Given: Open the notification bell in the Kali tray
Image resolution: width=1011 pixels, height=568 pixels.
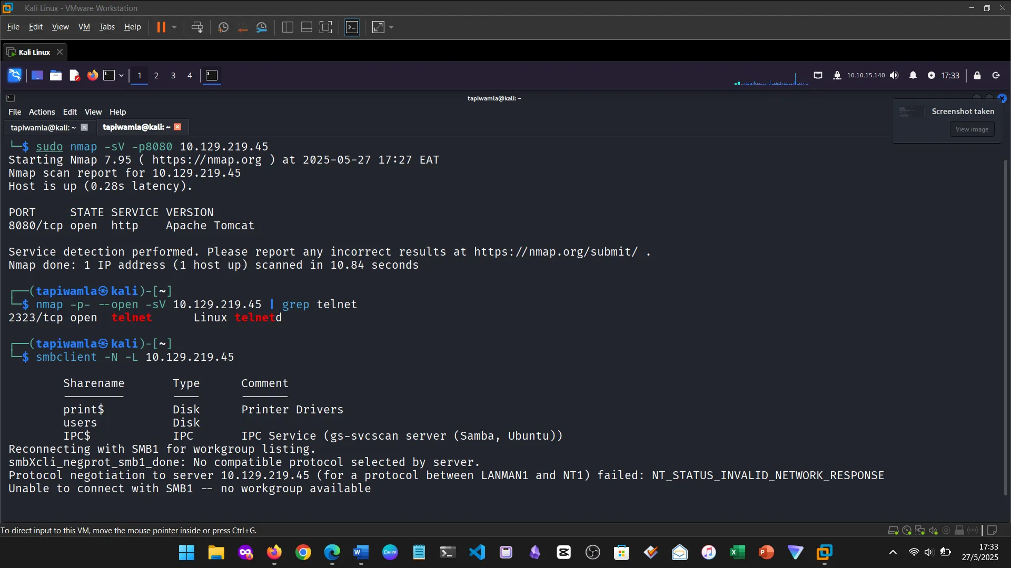Looking at the screenshot, I should click(x=914, y=75).
